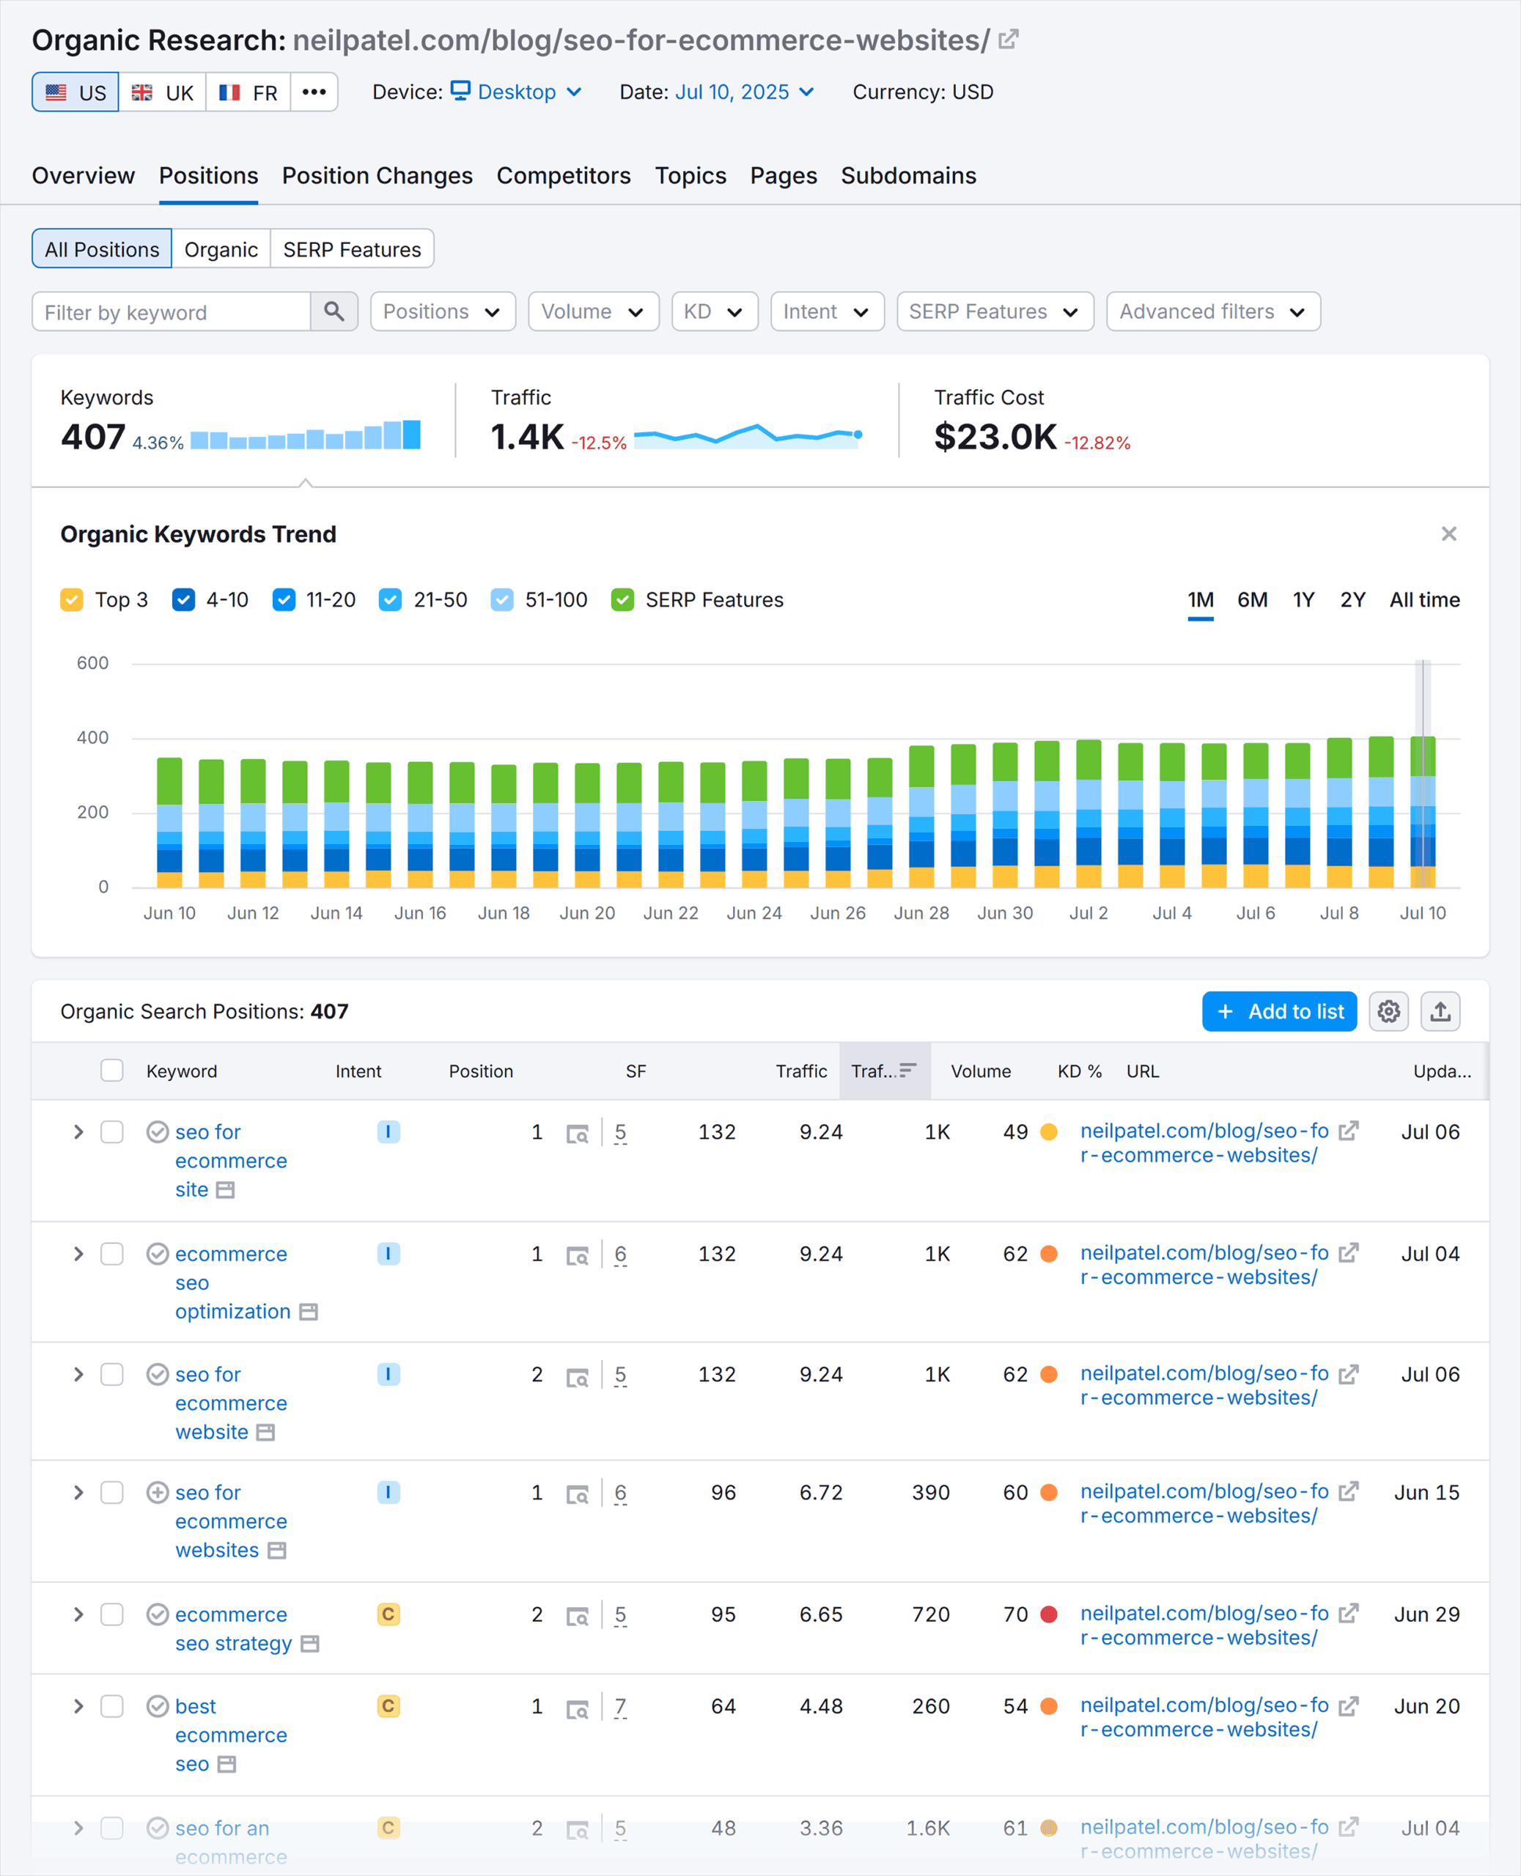1521x1876 pixels.
Task: Select the UK database button
Action: 162,92
